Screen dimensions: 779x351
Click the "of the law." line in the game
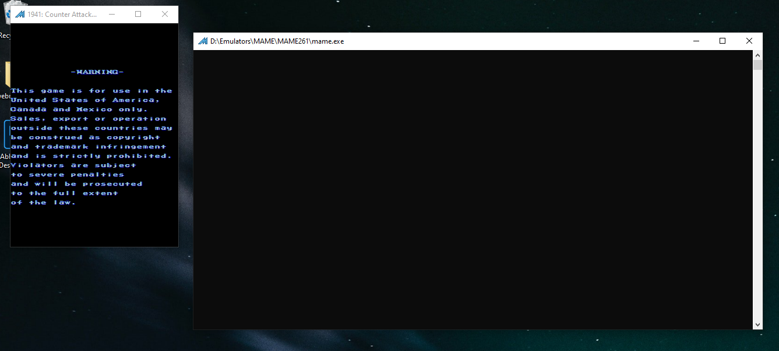pos(43,203)
